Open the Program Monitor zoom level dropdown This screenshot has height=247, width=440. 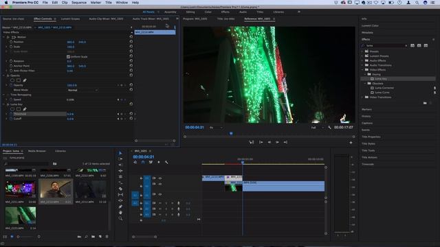pos(216,128)
